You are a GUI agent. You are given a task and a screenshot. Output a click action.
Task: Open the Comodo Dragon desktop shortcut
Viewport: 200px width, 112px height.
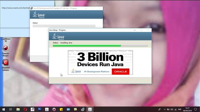click(6, 51)
